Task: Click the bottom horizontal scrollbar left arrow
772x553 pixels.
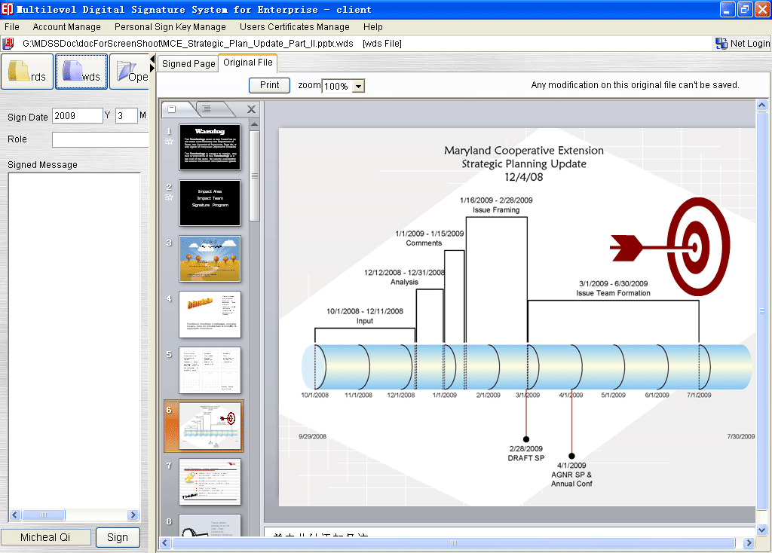Action: click(165, 542)
